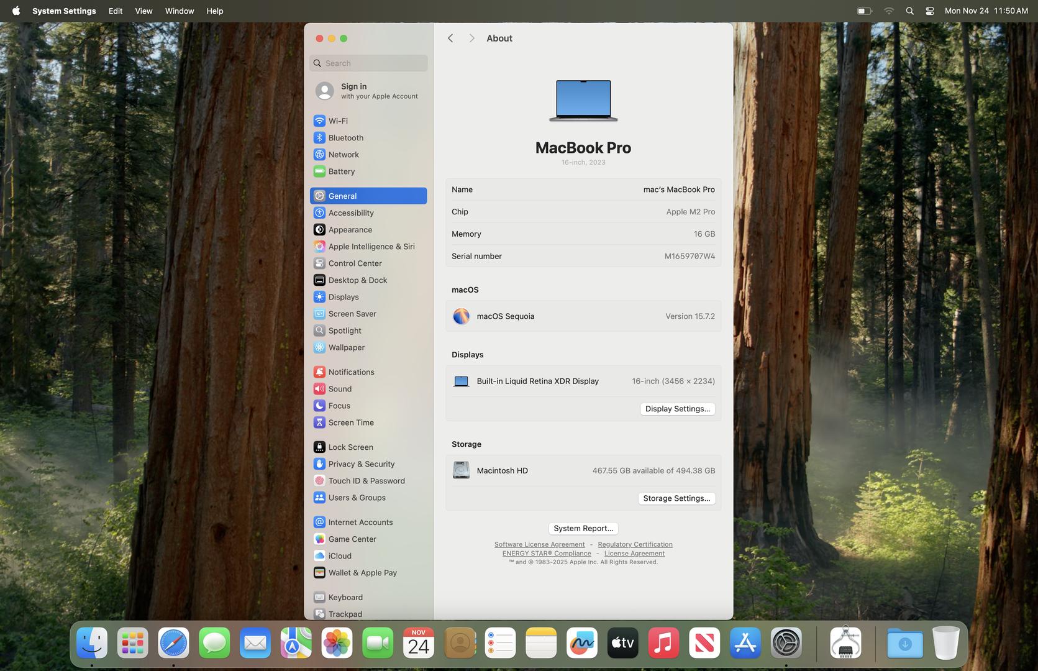Viewport: 1038px width, 671px height.
Task: Click the back navigation chevron
Action: click(450, 39)
